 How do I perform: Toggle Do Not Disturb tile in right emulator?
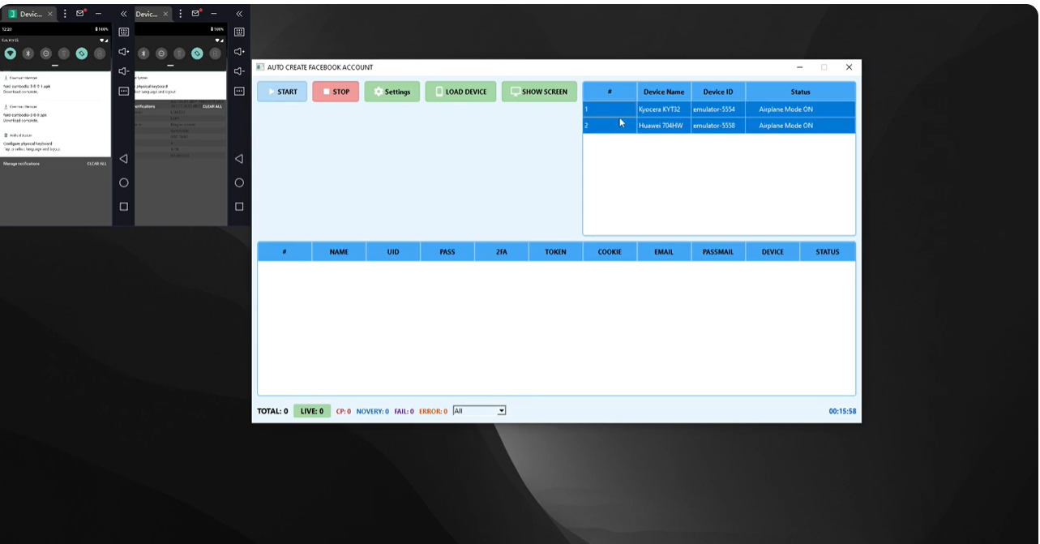pyautogui.click(x=161, y=54)
